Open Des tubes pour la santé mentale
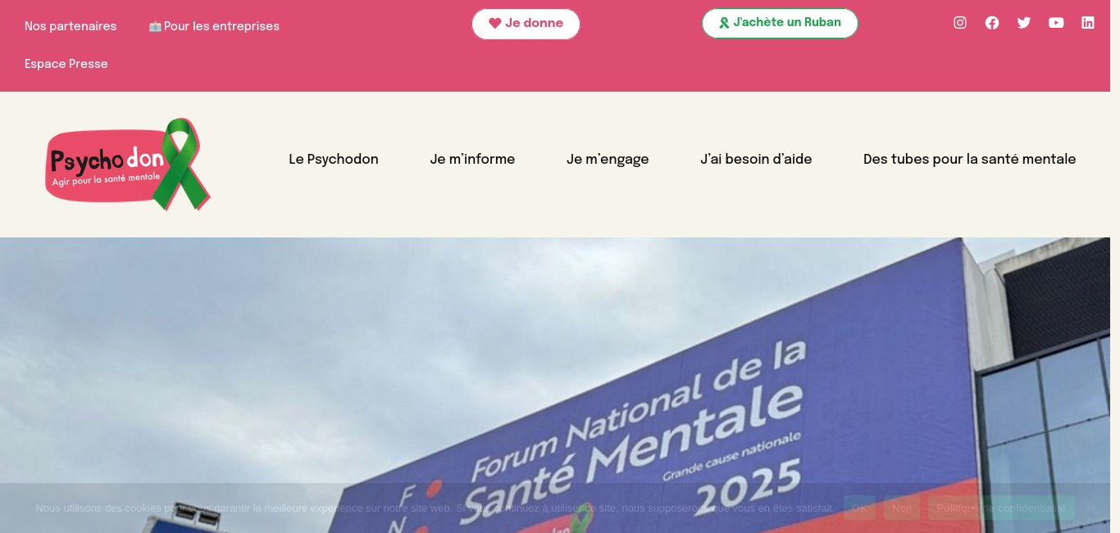Viewport: 1120px width, 533px height. (969, 160)
